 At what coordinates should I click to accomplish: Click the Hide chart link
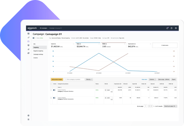point(144,79)
